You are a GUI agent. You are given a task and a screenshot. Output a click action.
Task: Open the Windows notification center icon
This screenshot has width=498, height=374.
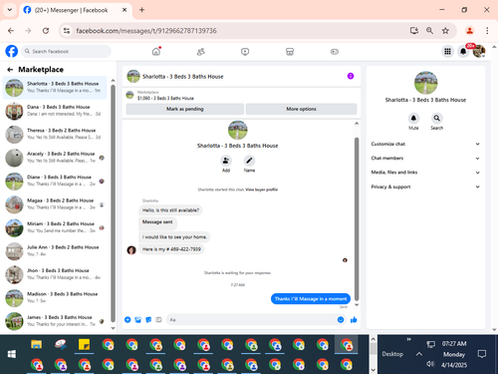click(481, 354)
